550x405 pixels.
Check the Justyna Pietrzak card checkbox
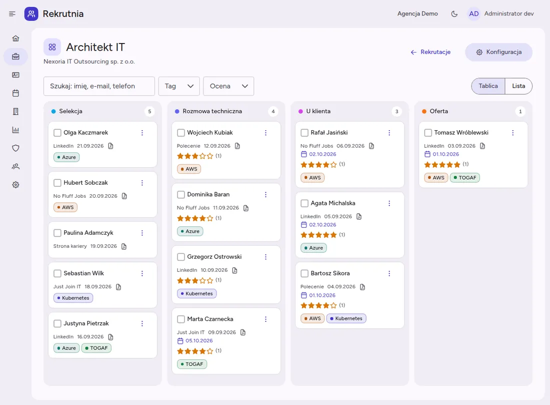tap(57, 323)
